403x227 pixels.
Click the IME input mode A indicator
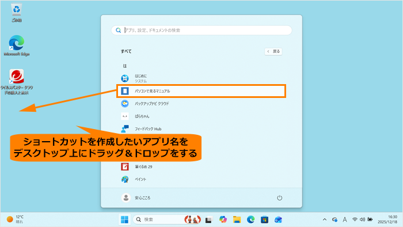(345, 220)
